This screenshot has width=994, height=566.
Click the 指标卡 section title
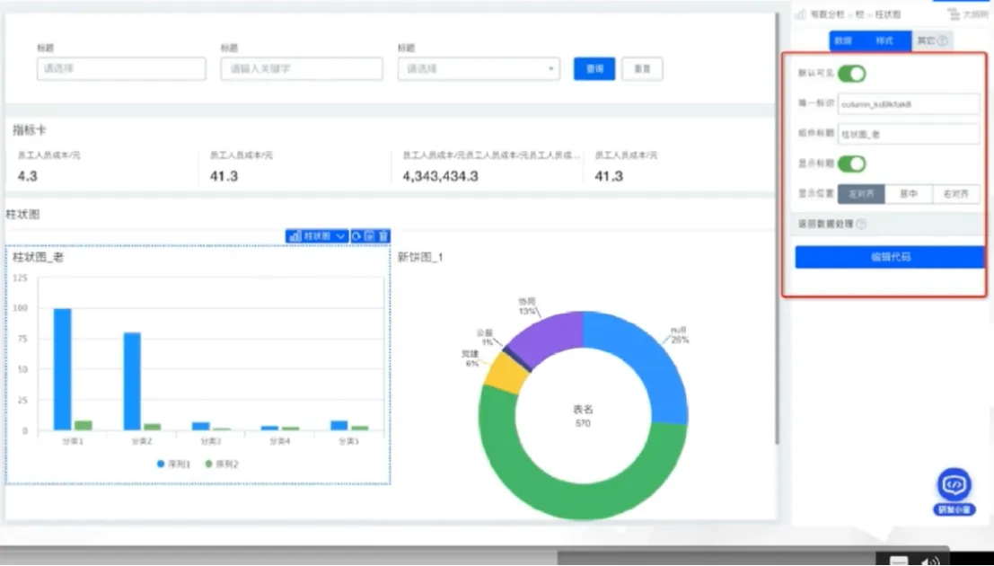[x=29, y=130]
